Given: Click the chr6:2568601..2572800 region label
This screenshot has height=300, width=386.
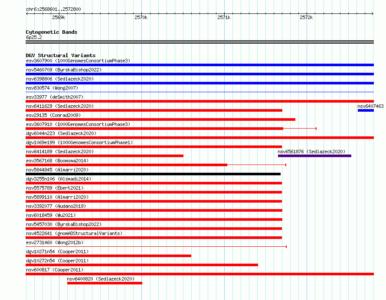Looking at the screenshot, I should [53, 9].
